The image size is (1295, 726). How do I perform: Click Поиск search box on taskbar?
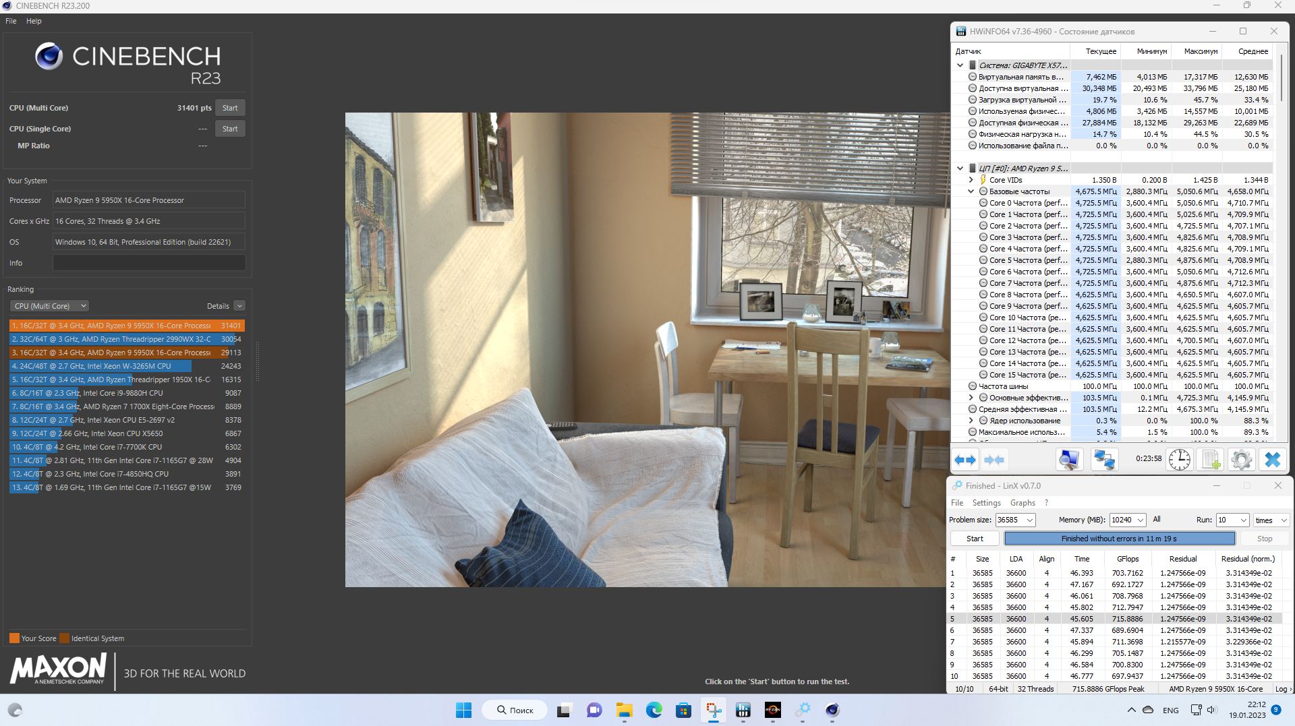pyautogui.click(x=515, y=710)
